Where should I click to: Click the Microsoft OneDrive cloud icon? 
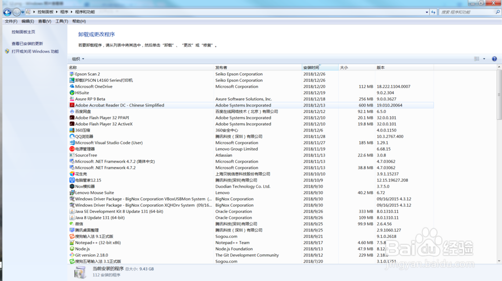(72, 86)
